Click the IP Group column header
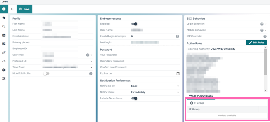 point(223,109)
